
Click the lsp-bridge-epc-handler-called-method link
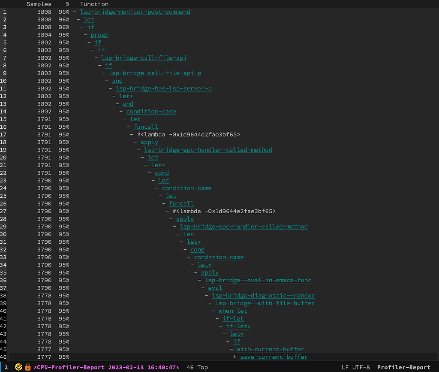(x=208, y=150)
